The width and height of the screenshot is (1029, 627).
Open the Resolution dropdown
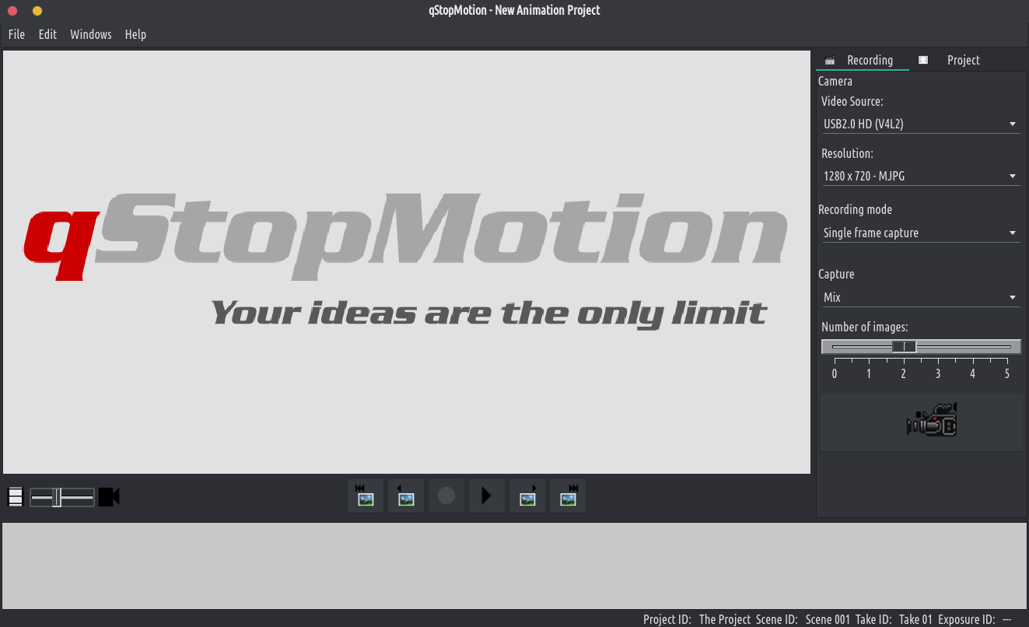(921, 177)
